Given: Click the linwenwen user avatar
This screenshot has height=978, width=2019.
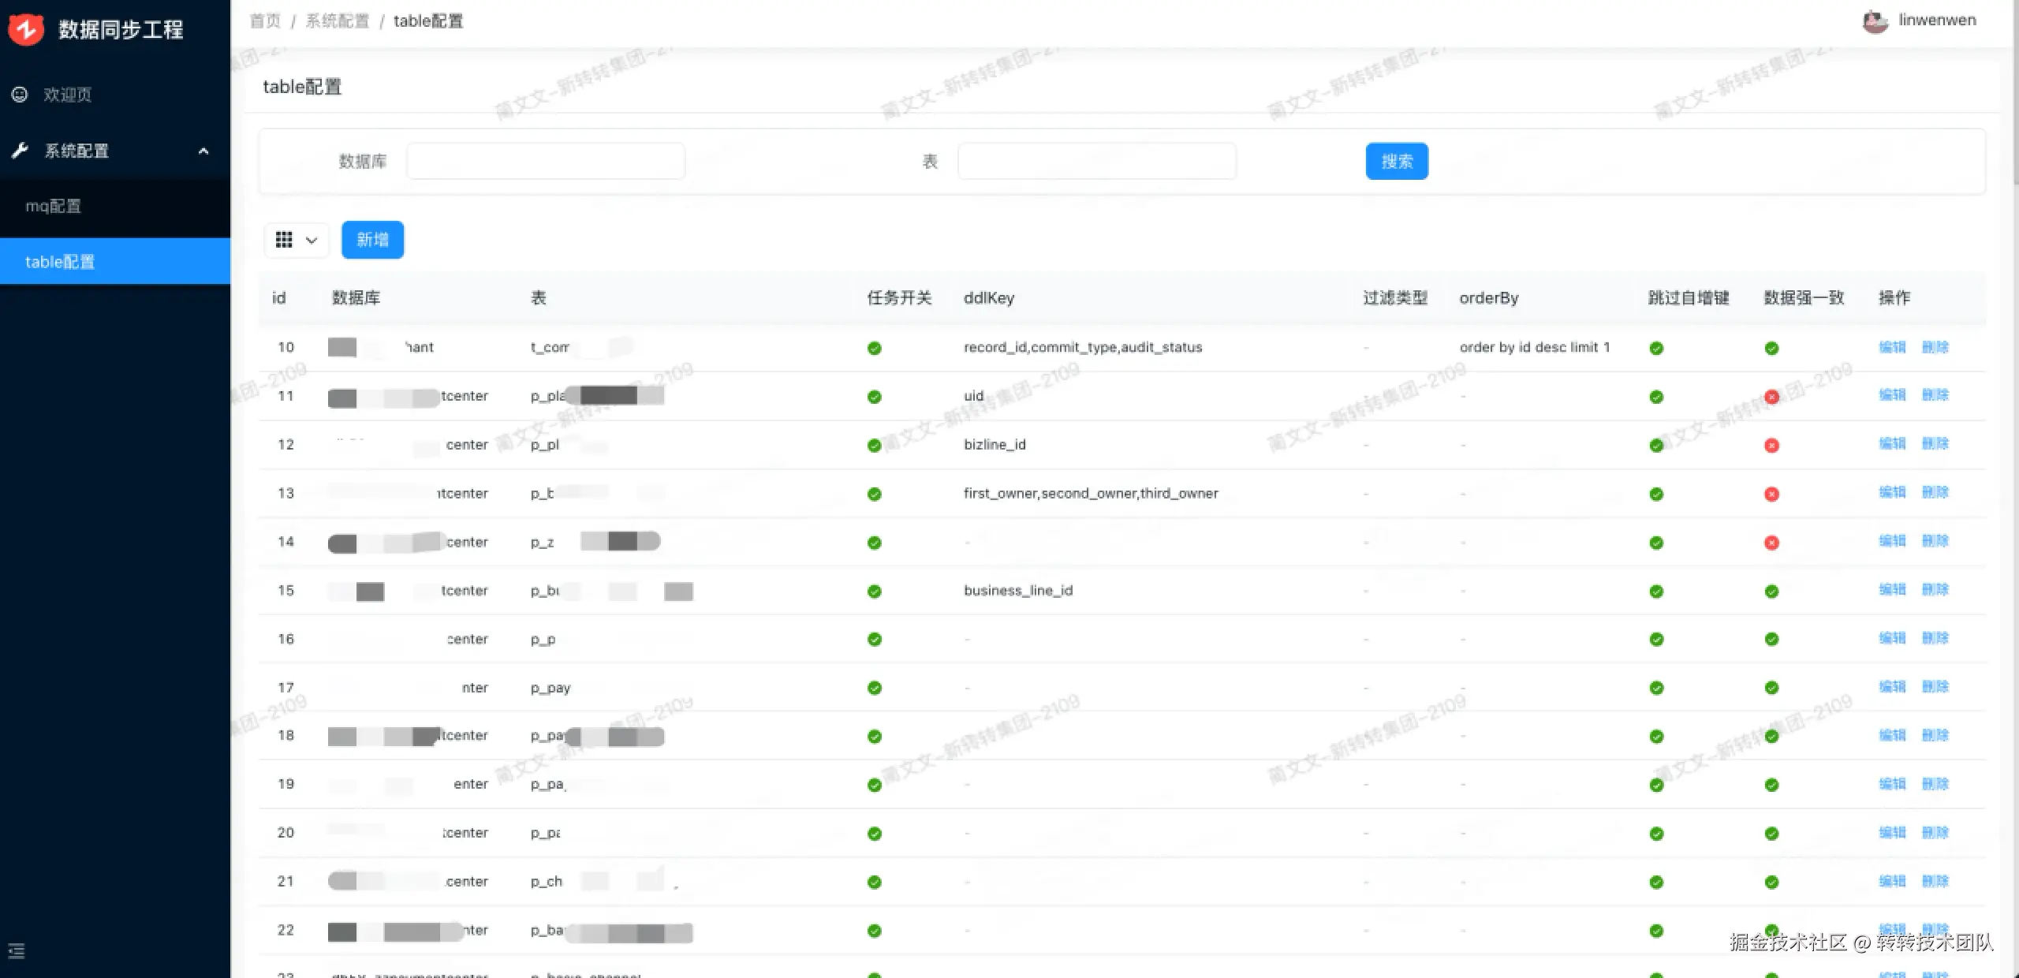Looking at the screenshot, I should (1875, 21).
